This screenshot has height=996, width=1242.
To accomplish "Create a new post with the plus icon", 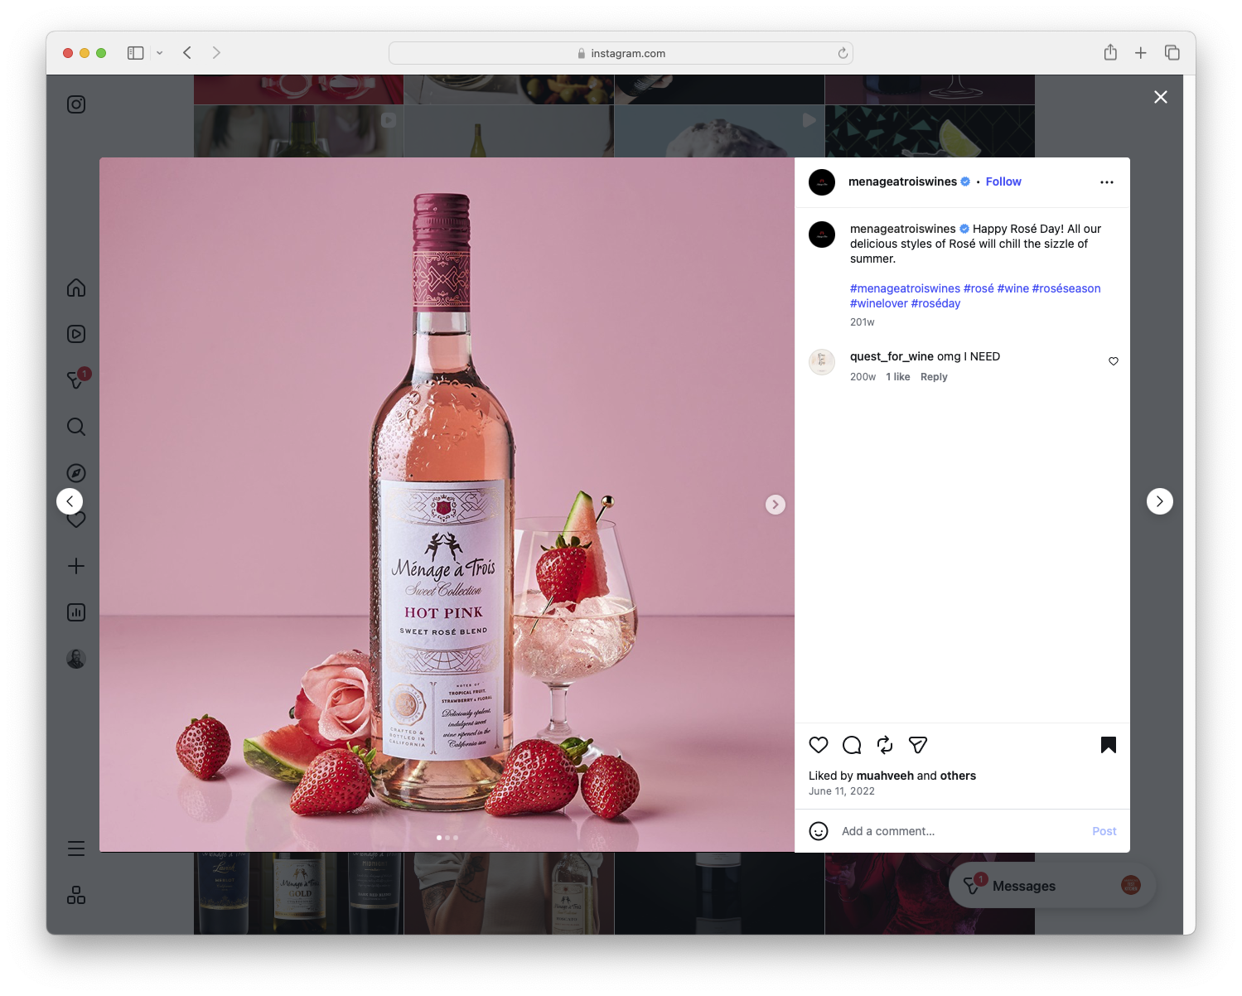I will (75, 566).
